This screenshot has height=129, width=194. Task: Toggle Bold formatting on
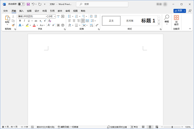click(20, 21)
